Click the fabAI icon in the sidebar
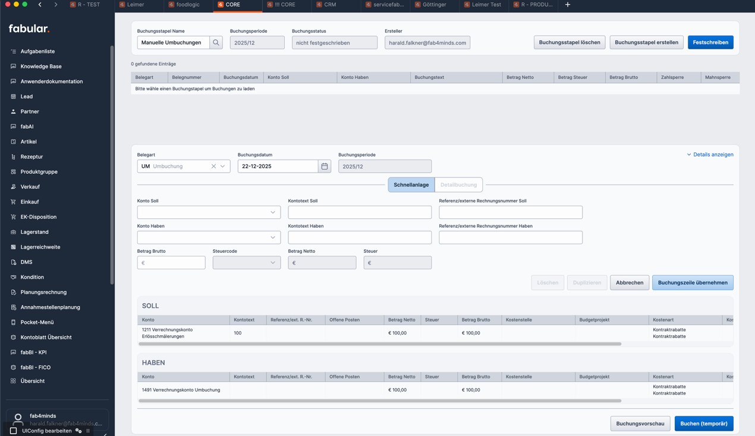 pyautogui.click(x=13, y=126)
